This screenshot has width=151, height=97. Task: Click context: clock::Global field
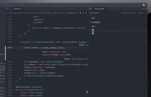(x=32, y=92)
